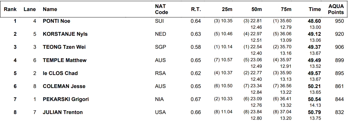Select the final time 50.79
The height and width of the screenshot is (122, 349).
[x=315, y=112]
